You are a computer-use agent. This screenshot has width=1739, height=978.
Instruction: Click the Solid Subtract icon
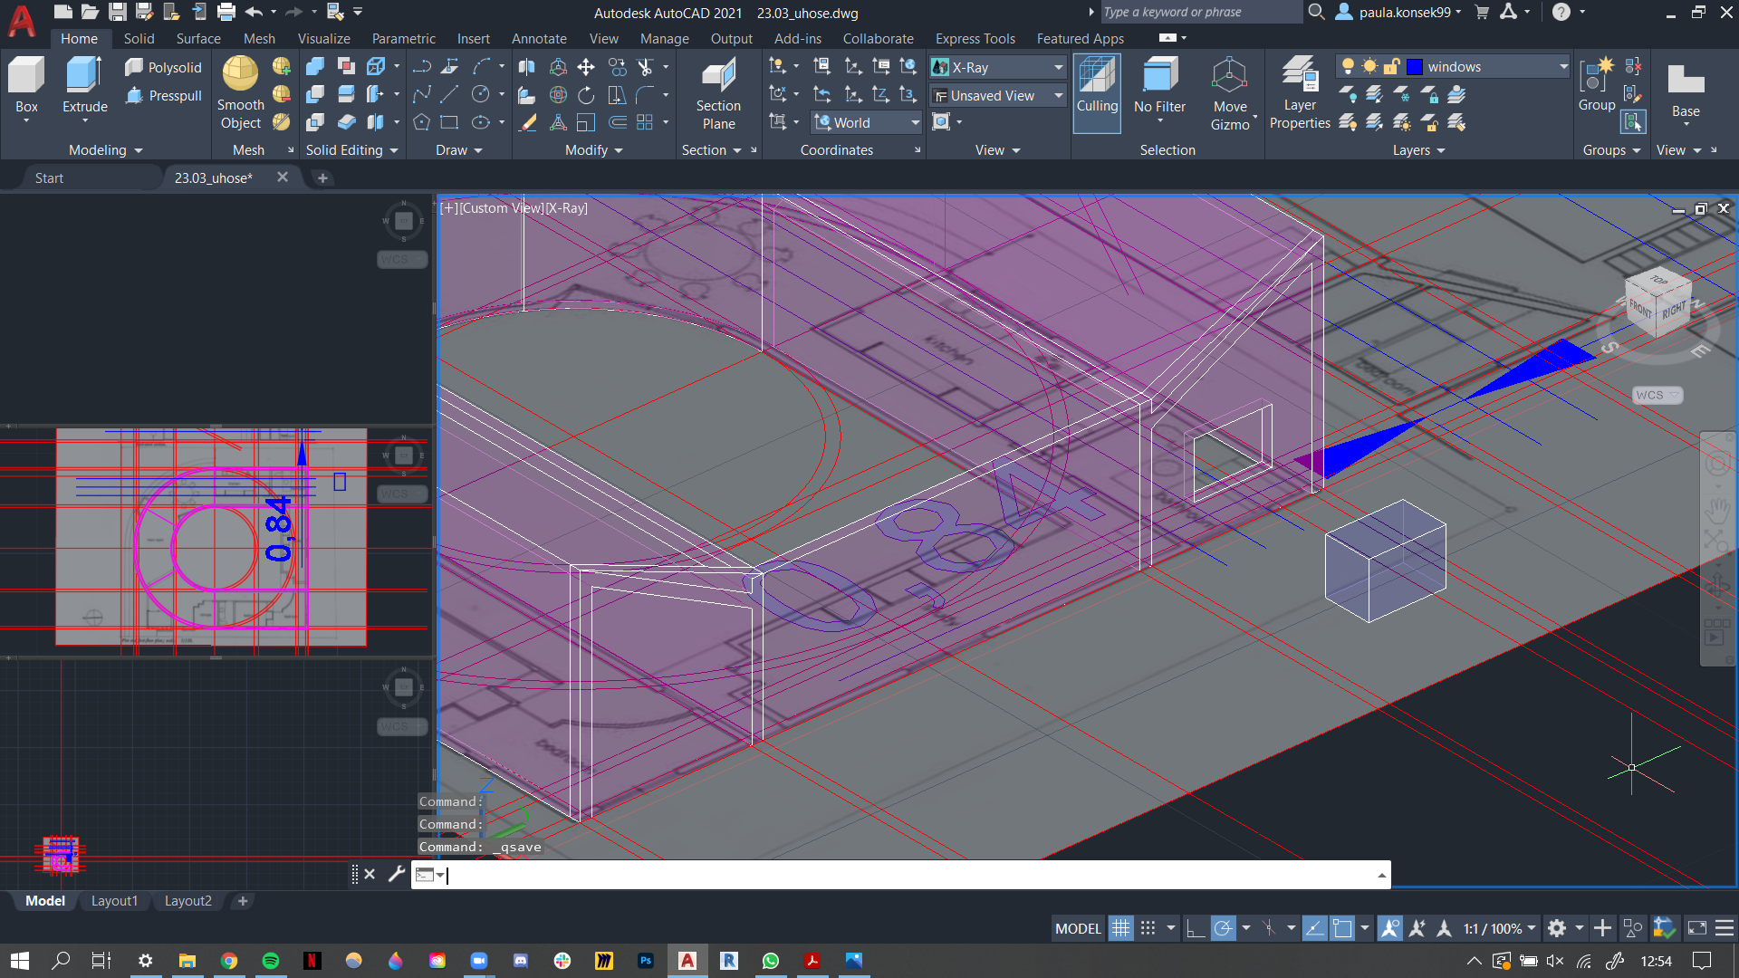pyautogui.click(x=314, y=94)
